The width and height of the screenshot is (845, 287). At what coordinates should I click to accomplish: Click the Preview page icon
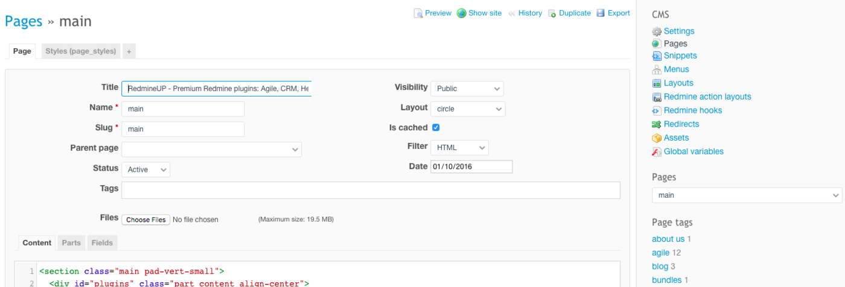point(418,13)
